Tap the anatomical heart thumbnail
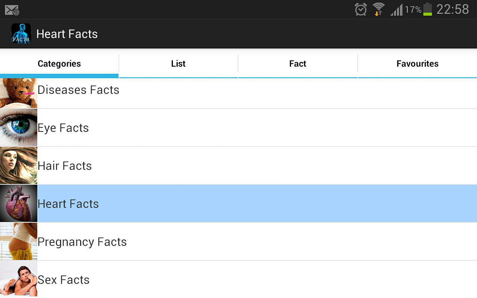Viewport: 477px width, 298px height. click(19, 204)
